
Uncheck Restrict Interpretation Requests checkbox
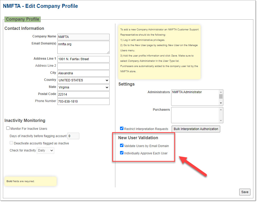122,129
